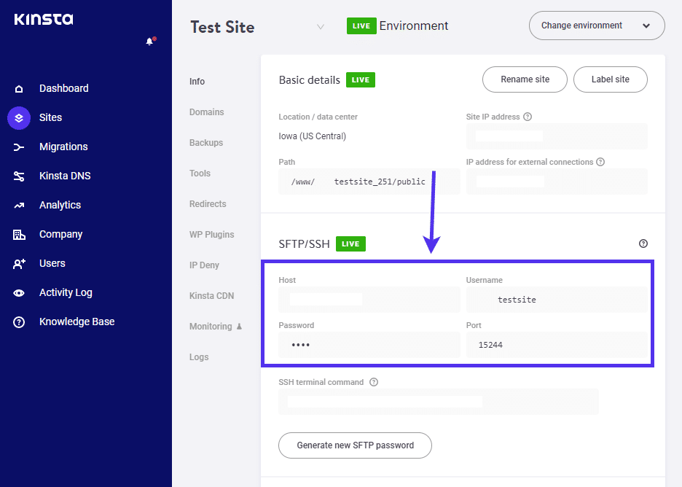Click the SFTP/SSH help icon
The height and width of the screenshot is (487, 682).
643,243
